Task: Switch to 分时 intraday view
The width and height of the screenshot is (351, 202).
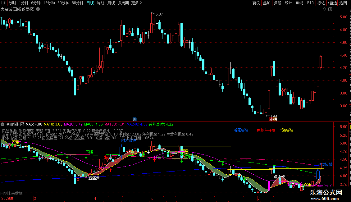Action: tap(12, 3)
